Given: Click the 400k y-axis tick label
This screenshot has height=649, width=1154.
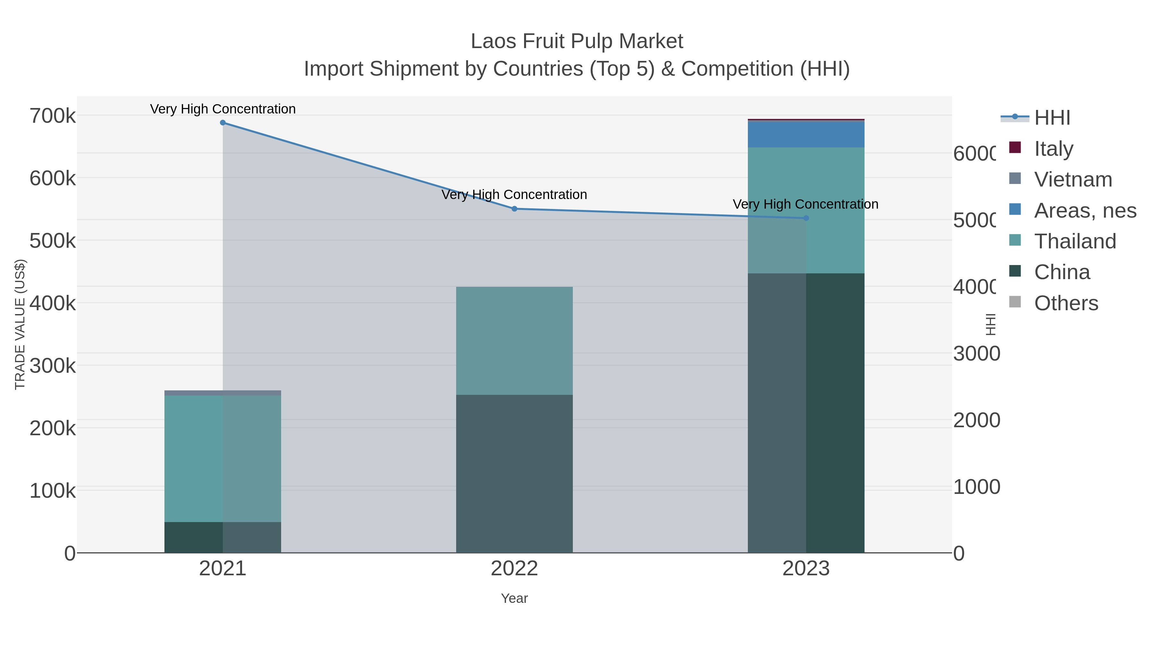Looking at the screenshot, I should [x=53, y=303].
